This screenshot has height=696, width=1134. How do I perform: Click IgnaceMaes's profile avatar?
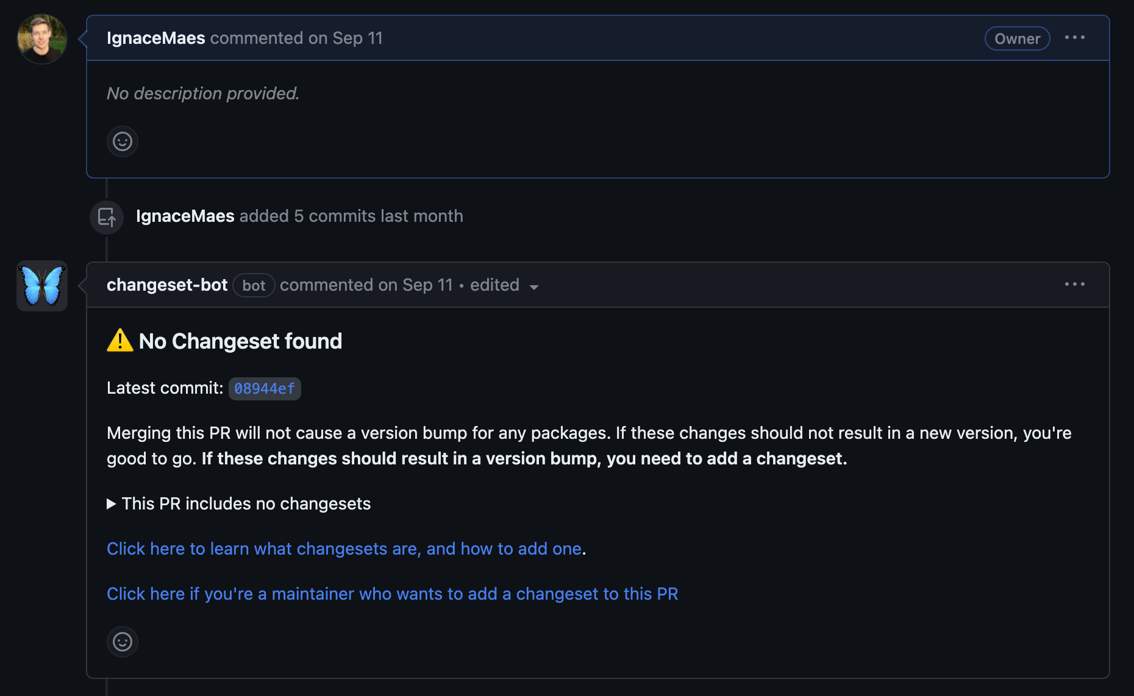coord(41,38)
